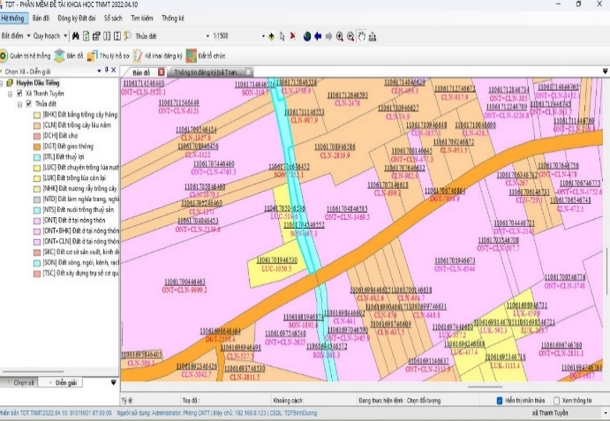The image size is (610, 421).
Task: Toggle Hiển thị nhãn thửa checkbox
Action: click(501, 400)
